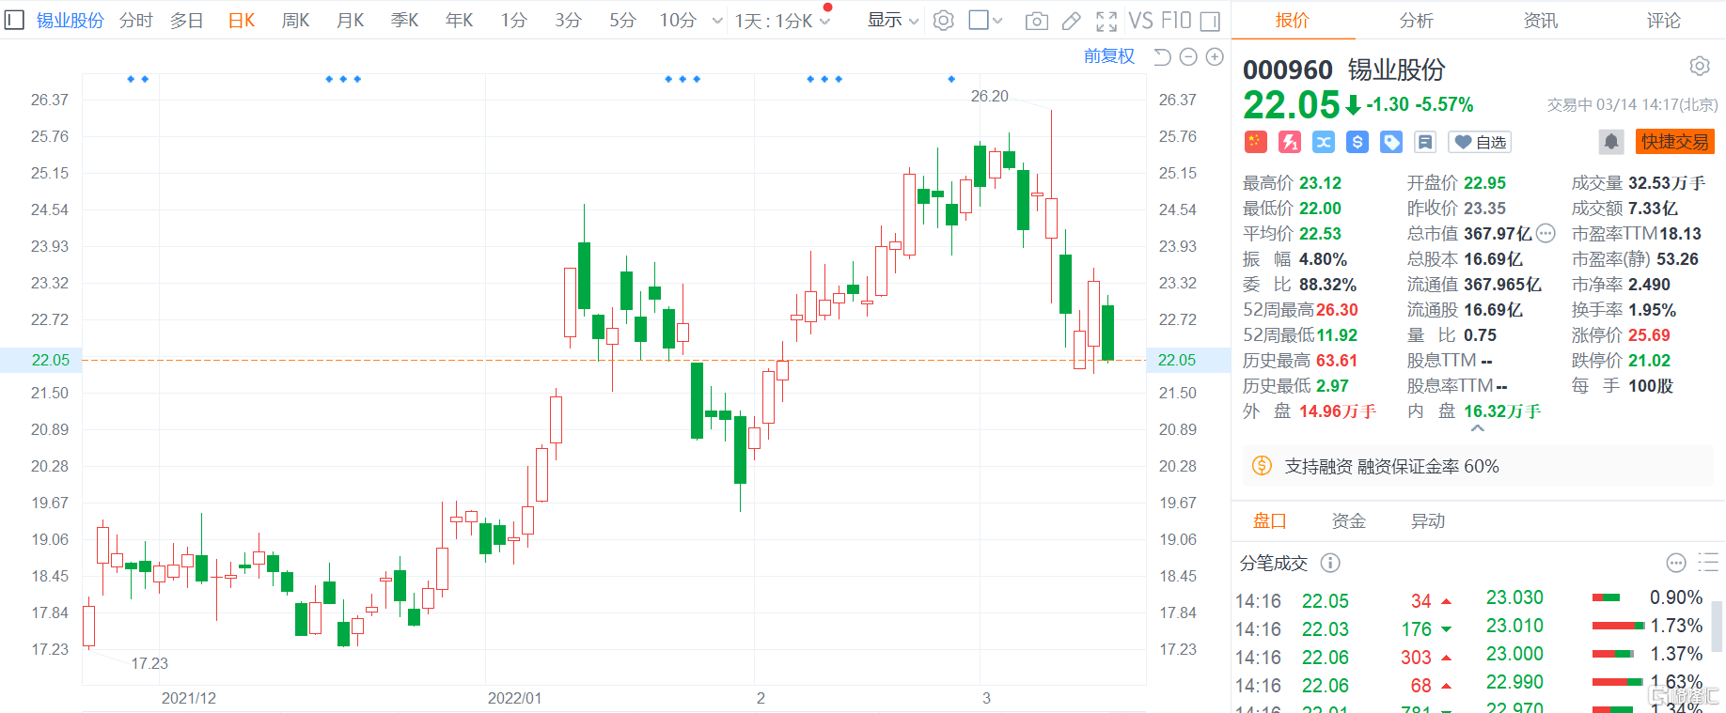Viewport: 1726px width, 713px height.
Task: Click the blue dollar sign badge
Action: [x=1357, y=142]
